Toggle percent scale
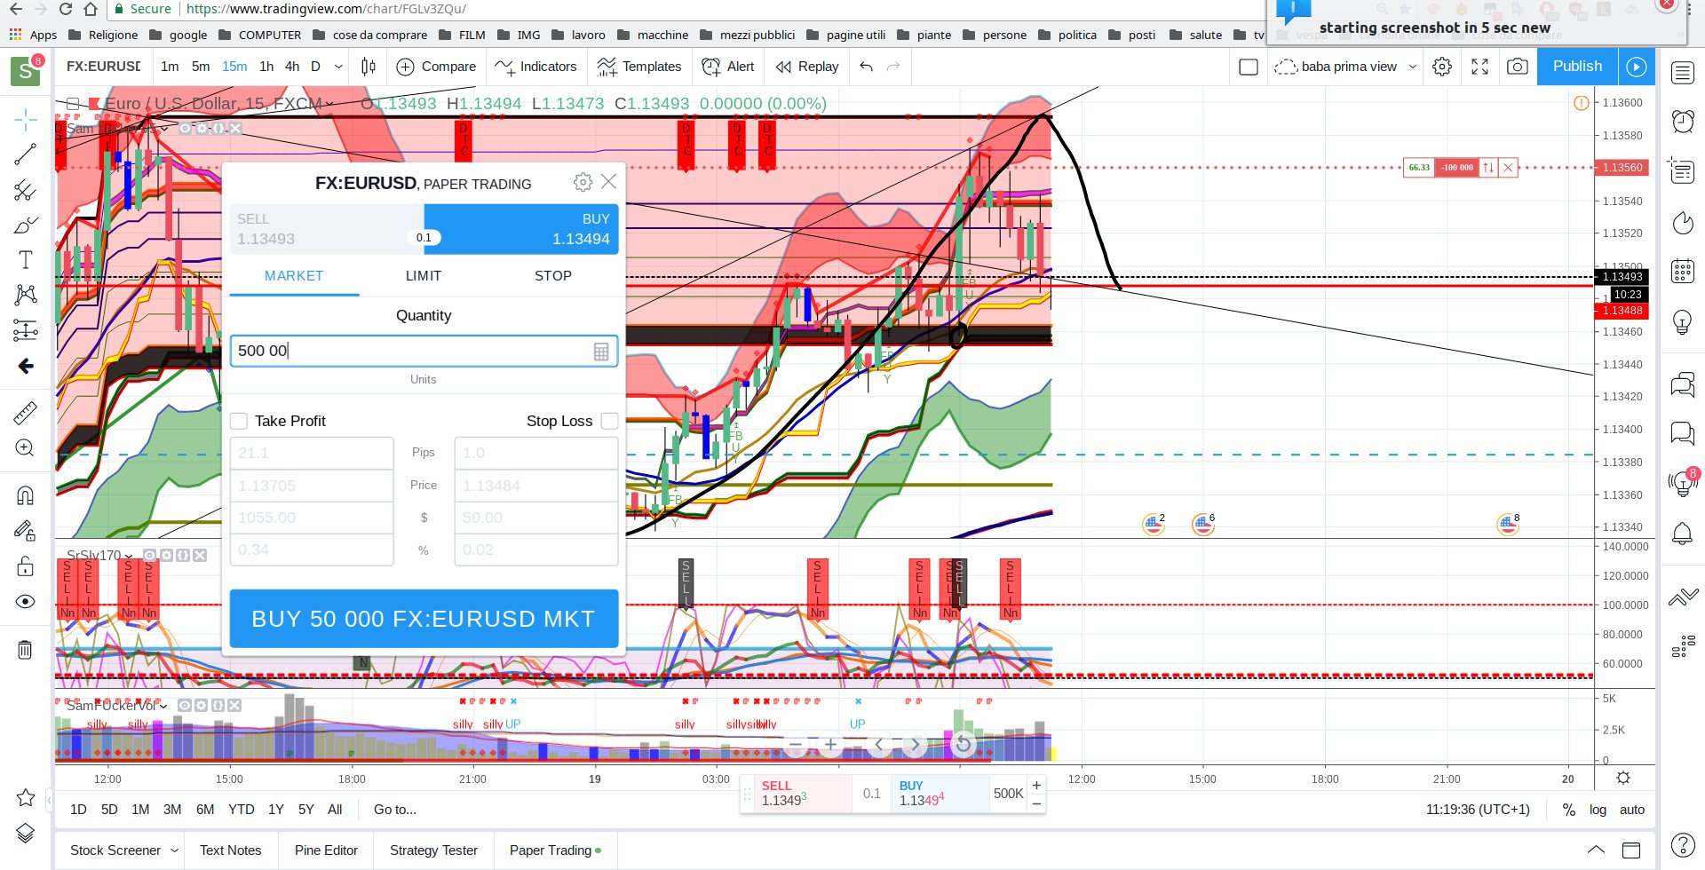1705x870 pixels. tap(1569, 810)
